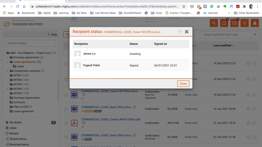Expand the Purchase agreements folder
262x147 pixels.
click(8, 58)
